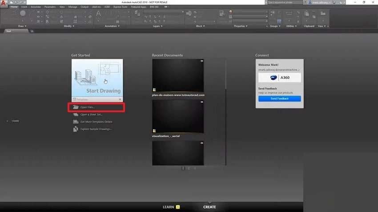The width and height of the screenshot is (378, 212).
Task: Open the Express Tools ribbon tab
Action: (x=121, y=7)
